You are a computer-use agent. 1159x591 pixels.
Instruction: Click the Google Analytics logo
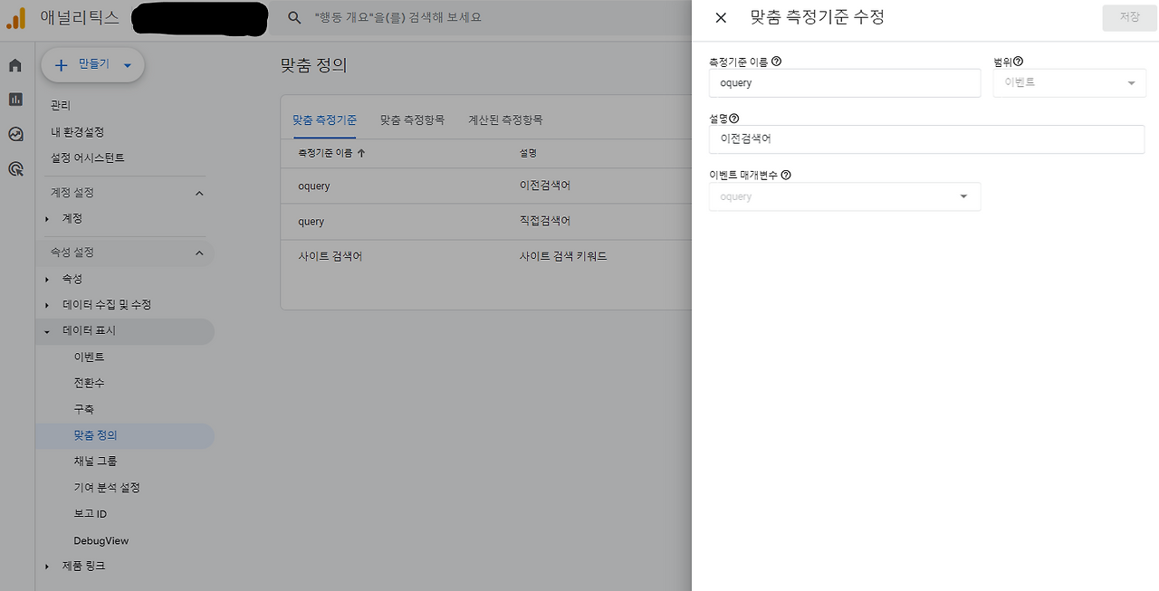(15, 17)
